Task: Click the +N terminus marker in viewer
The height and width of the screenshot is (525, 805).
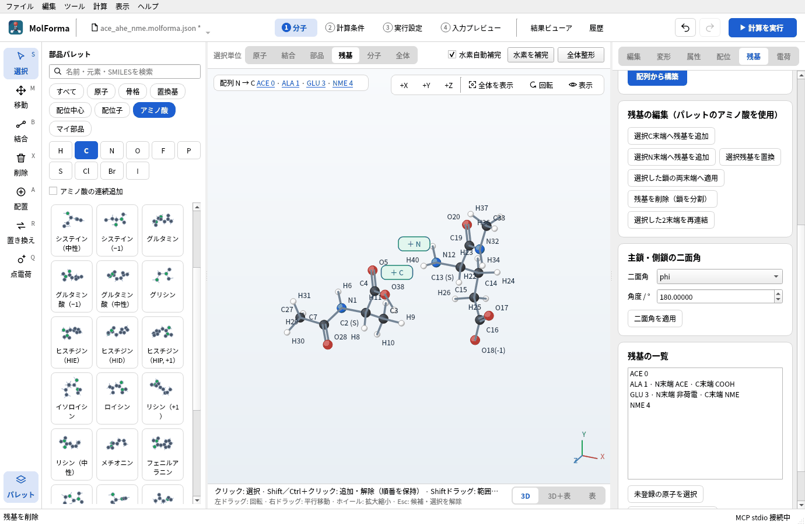Action: [x=414, y=244]
